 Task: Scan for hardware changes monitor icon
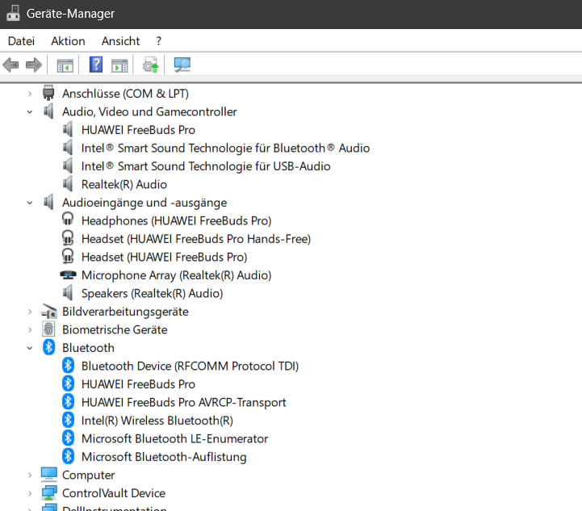(x=182, y=65)
